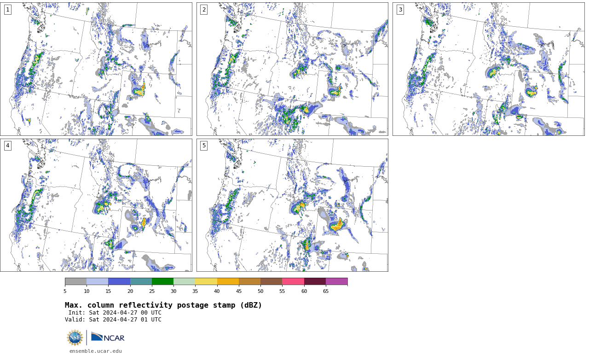Click the Max. column reflectivity title
The image size is (589, 356).
tap(163, 305)
